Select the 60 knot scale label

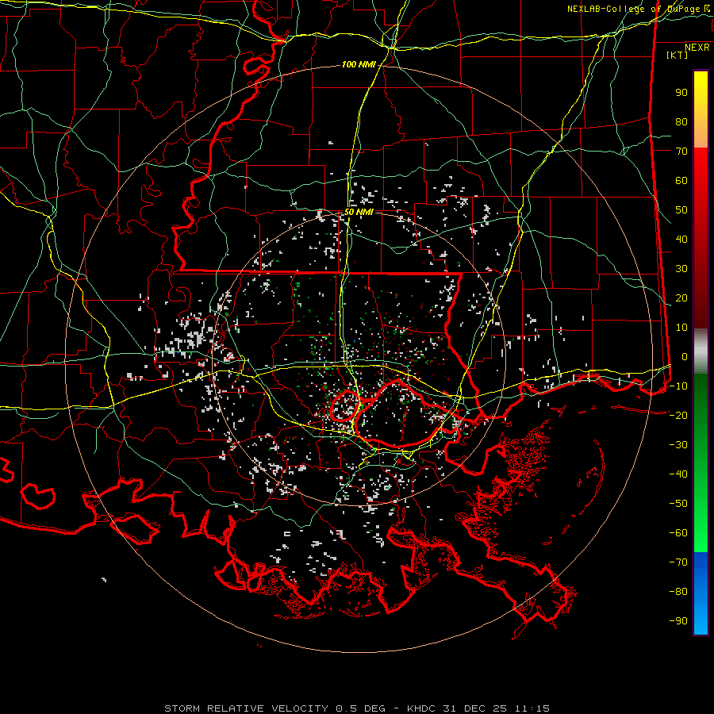(x=681, y=180)
